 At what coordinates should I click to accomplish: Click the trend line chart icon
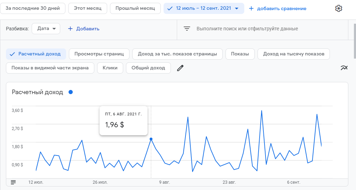coord(344,68)
